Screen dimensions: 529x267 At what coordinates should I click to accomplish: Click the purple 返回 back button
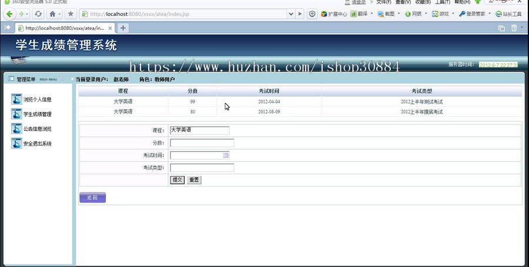tap(92, 197)
